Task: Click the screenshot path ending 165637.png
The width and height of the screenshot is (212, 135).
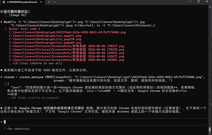Action: pyautogui.click(x=67, y=56)
